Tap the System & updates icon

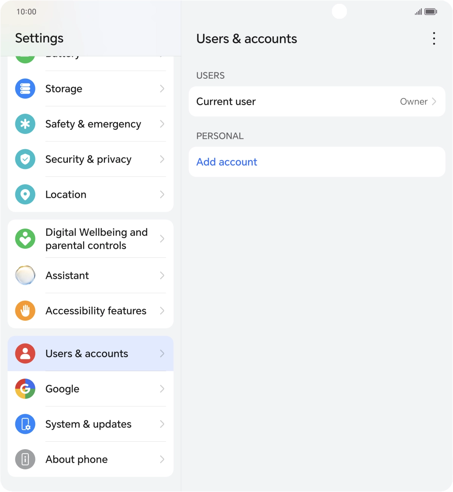pos(25,424)
